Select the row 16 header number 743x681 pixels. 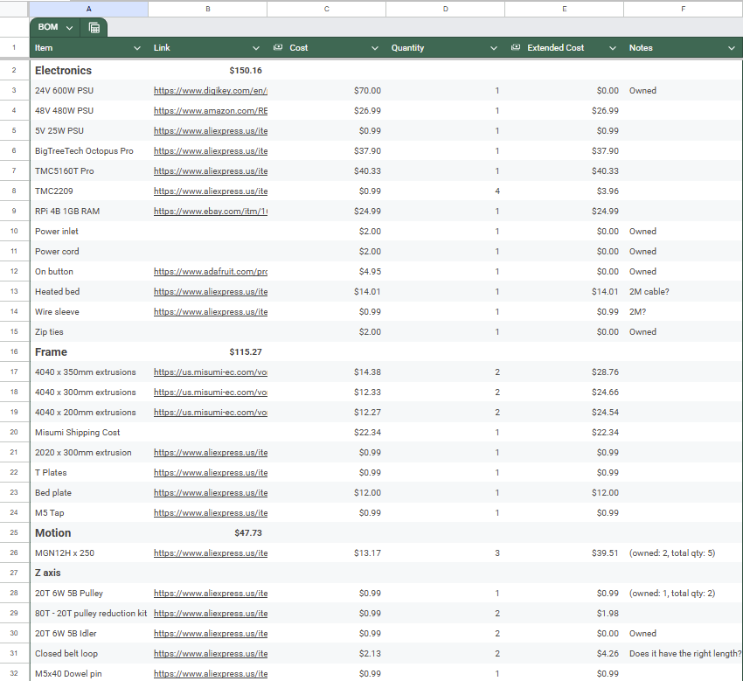[x=14, y=352]
